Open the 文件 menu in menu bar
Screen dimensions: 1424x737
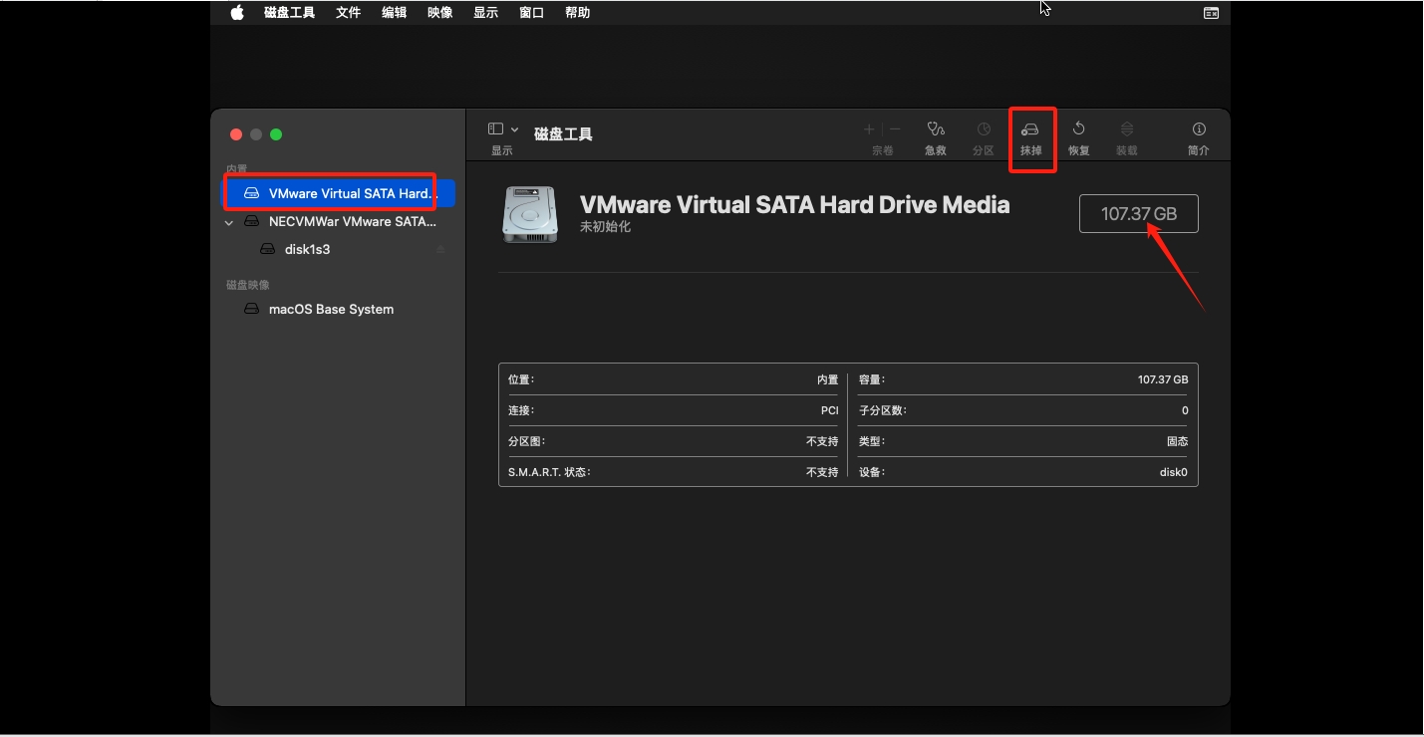point(348,13)
